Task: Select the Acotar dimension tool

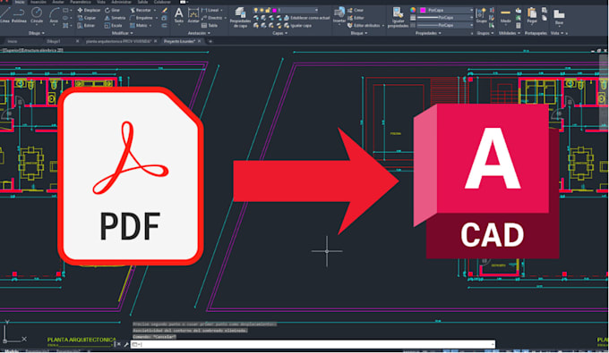Action: 193,15
